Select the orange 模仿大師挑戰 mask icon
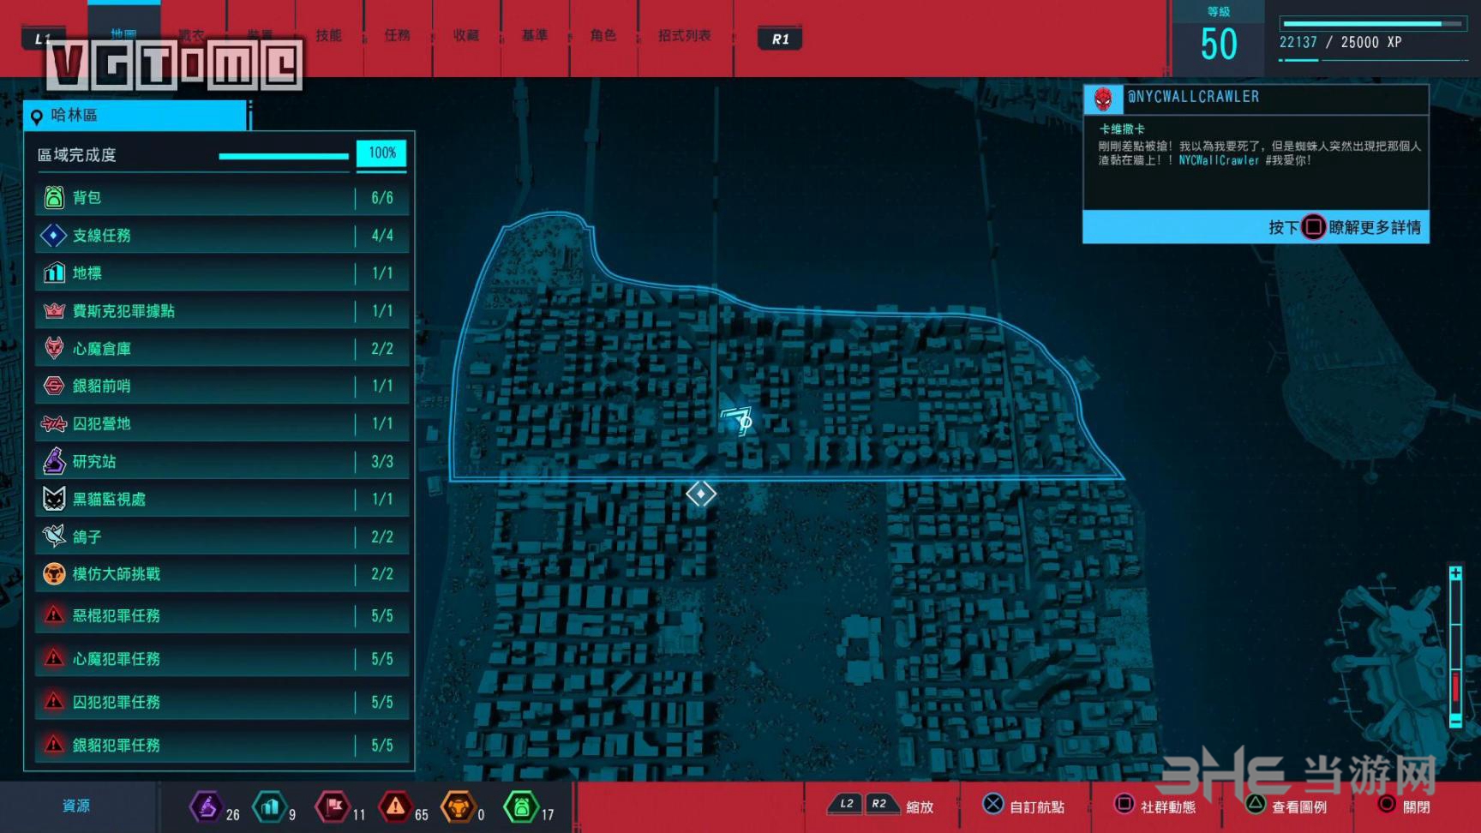 (54, 574)
